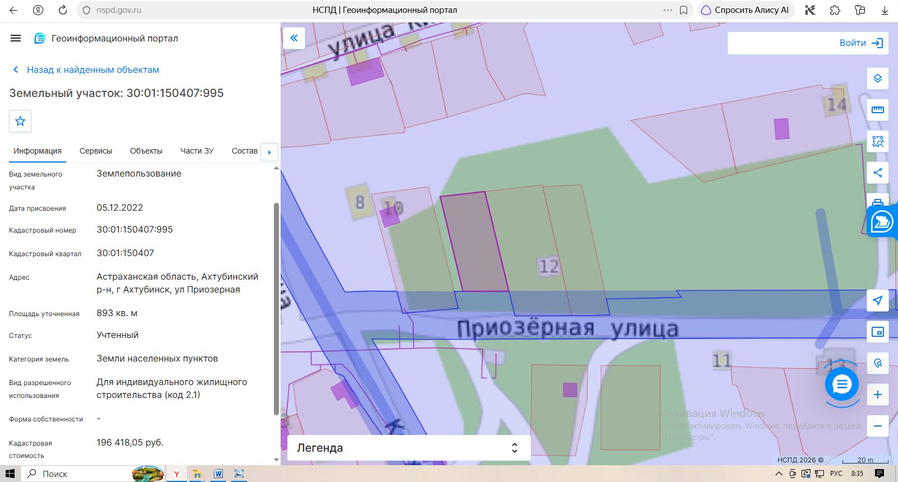Open the browser downloads
This screenshot has width=898, height=482.
click(885, 10)
